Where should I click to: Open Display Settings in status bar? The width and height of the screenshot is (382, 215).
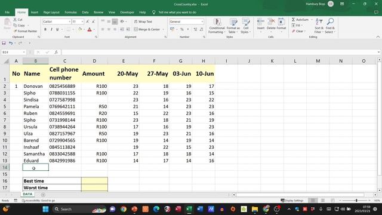click(292, 201)
